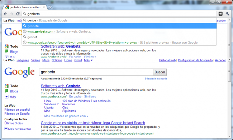Image resolution: width=233 pixels, height=140 pixels.
Task: Click the lower scrollbar up arrow
Action: (x=229, y=60)
